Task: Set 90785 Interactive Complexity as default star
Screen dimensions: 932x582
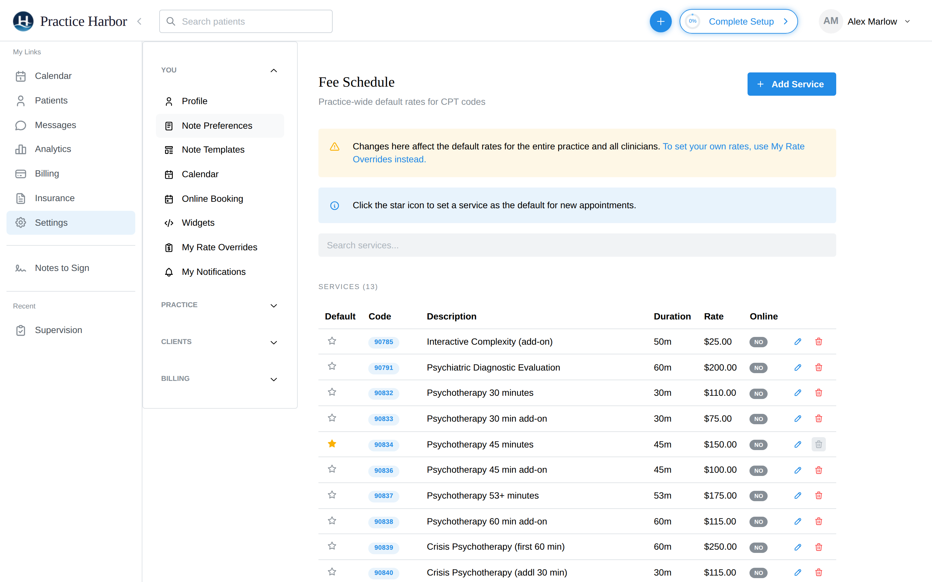Action: click(x=332, y=341)
